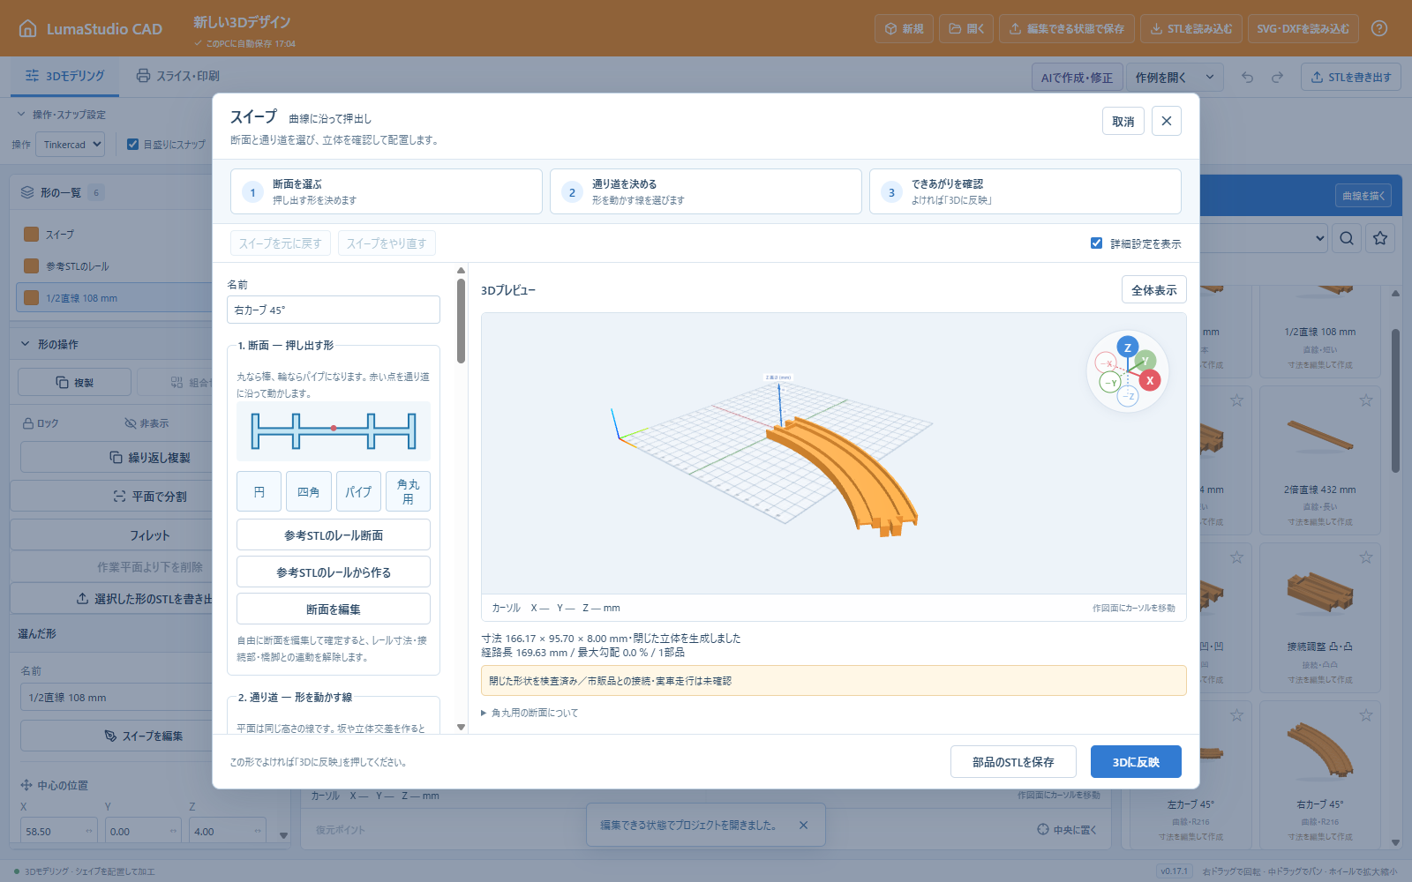Viewport: 1412px width, 882px height.
Task: Select the 参考STLのレール shape swatch
Action: [x=32, y=265]
